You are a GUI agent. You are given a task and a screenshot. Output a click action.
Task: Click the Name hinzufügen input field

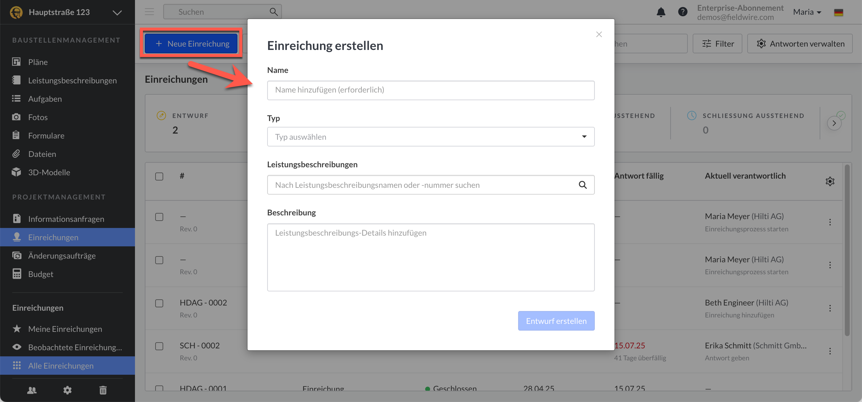click(430, 90)
